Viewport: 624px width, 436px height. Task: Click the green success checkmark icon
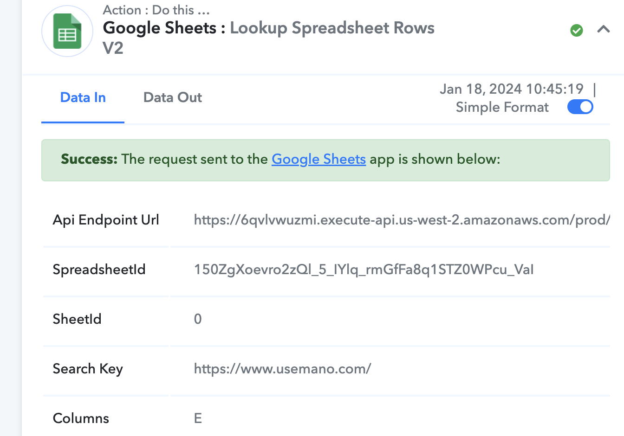pos(577,31)
